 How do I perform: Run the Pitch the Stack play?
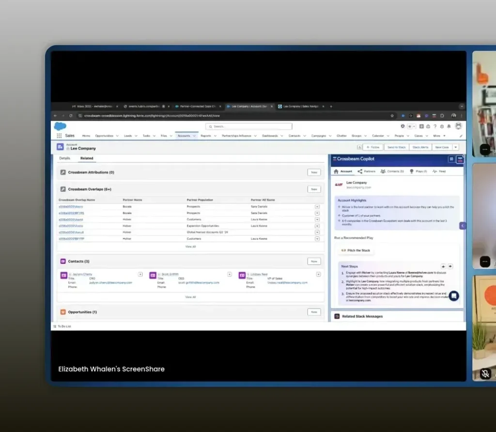(356, 250)
